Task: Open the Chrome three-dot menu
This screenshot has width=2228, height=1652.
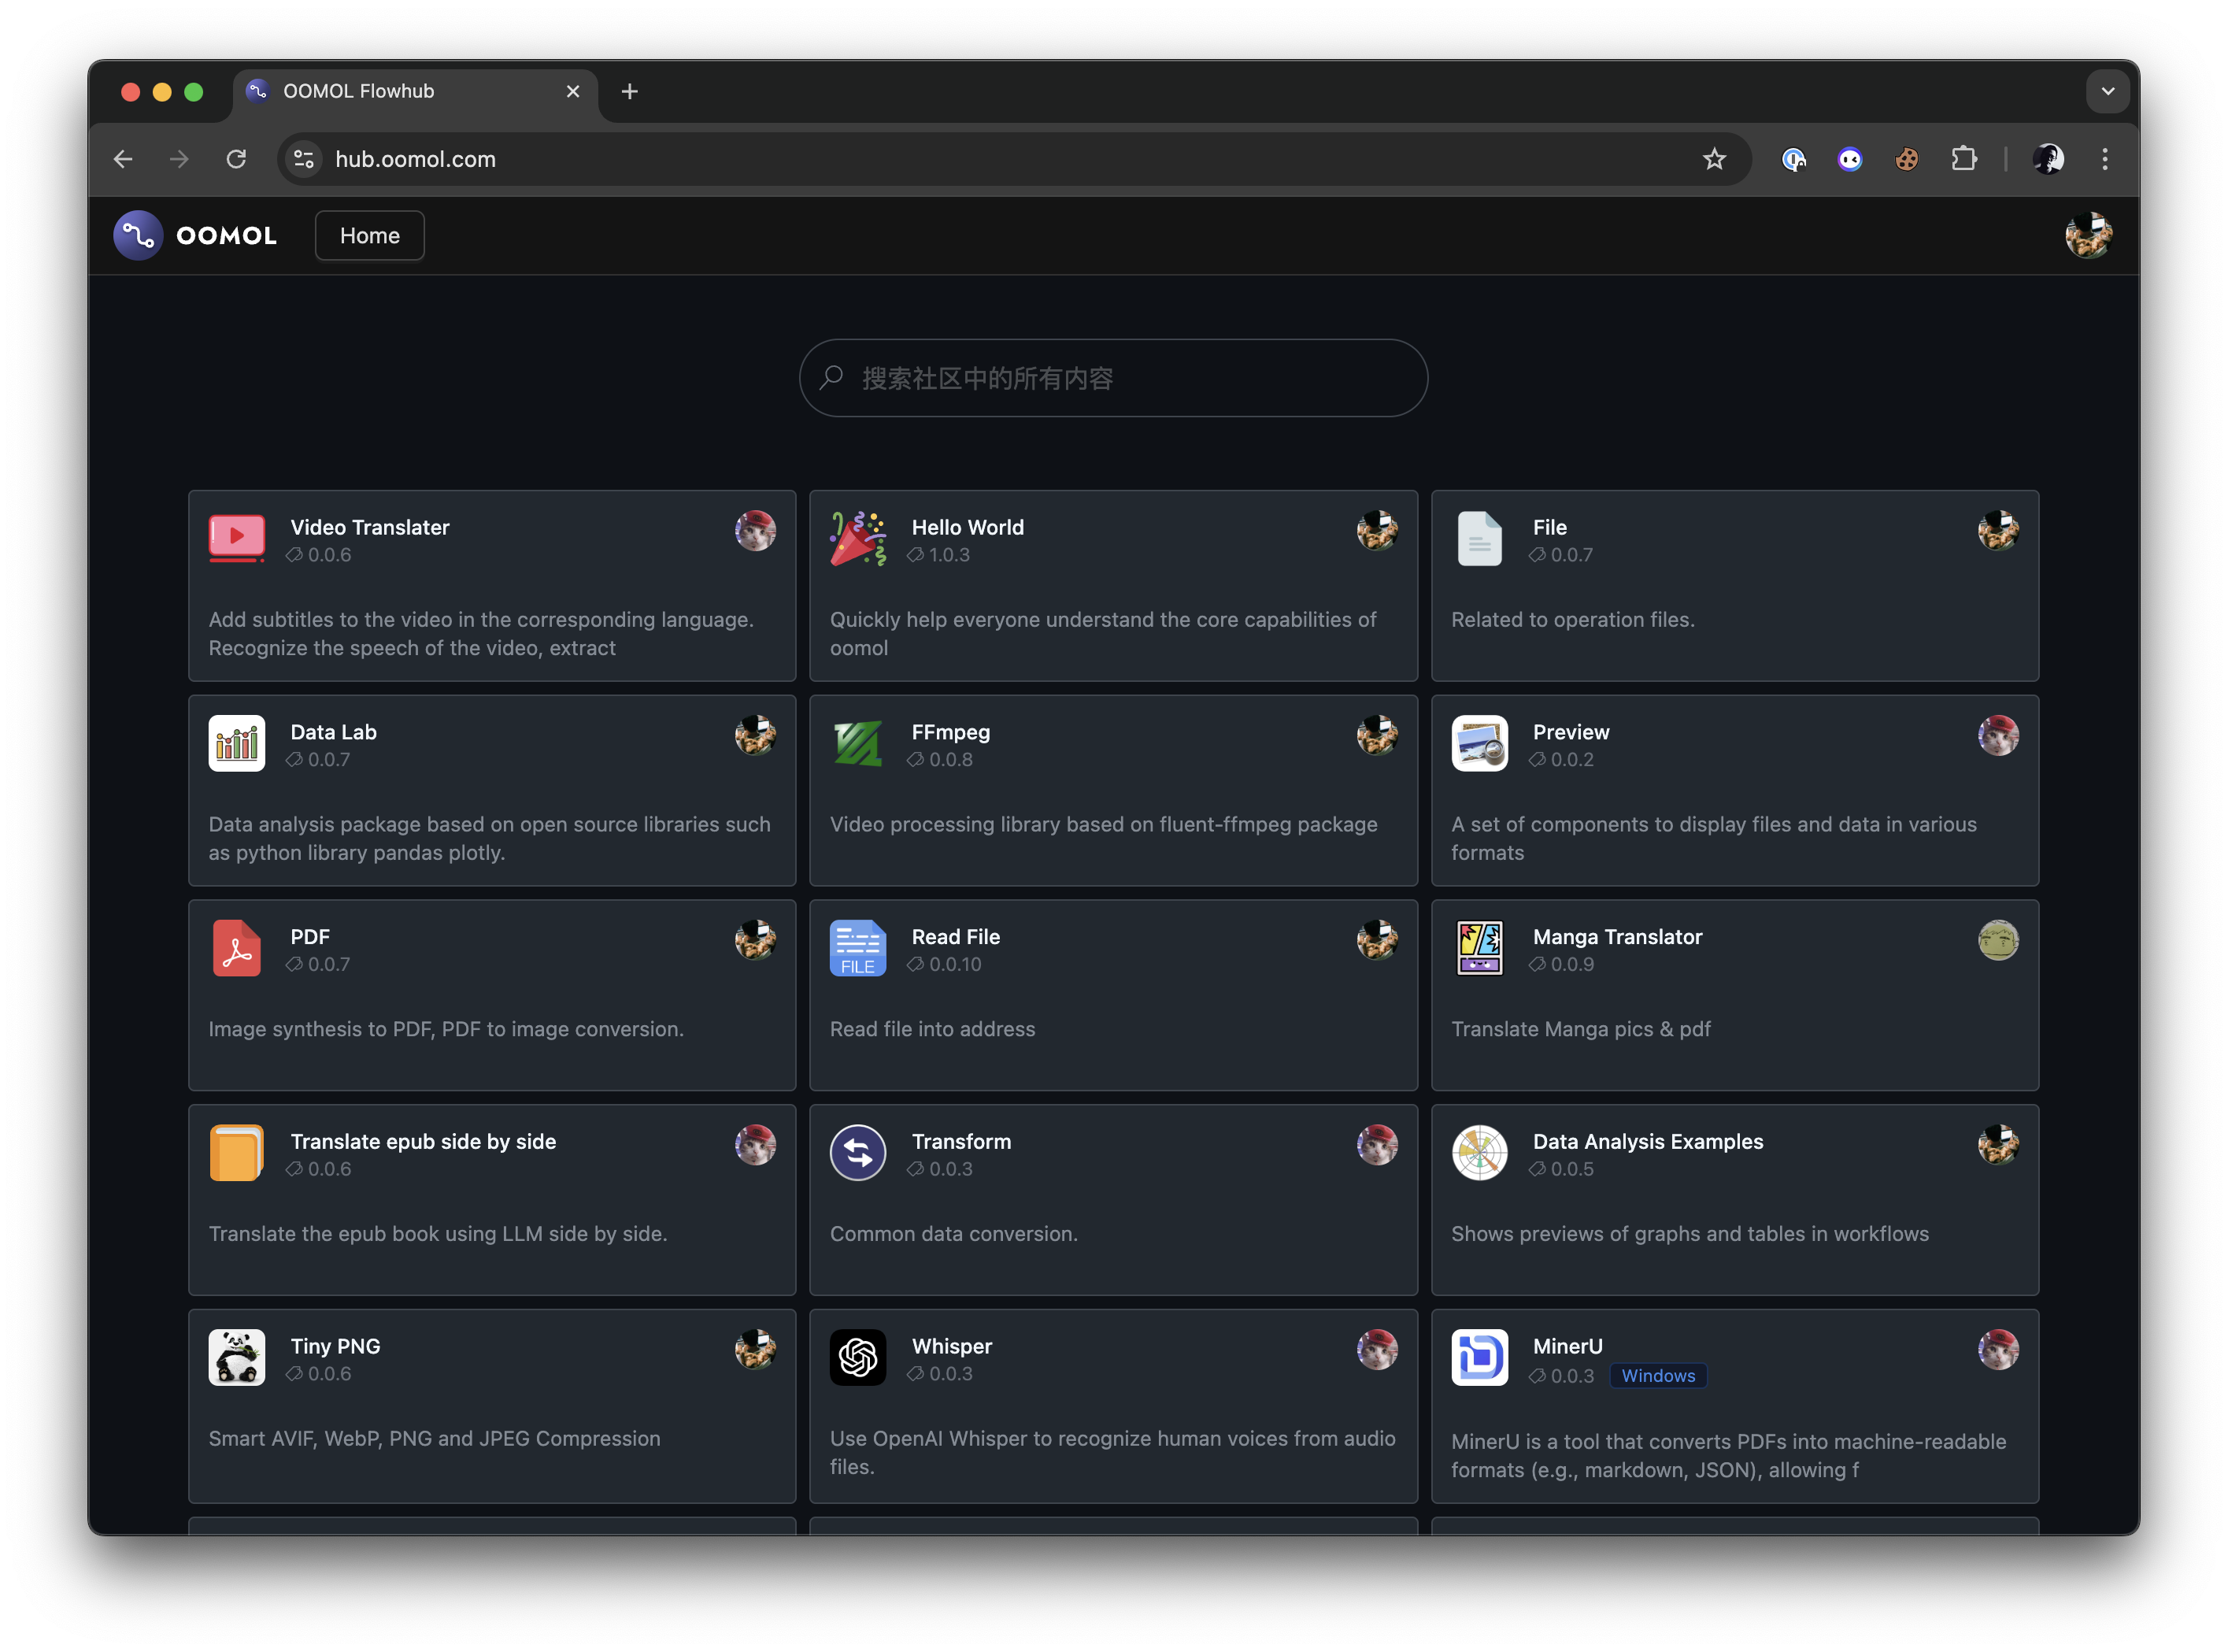Action: 2105,159
